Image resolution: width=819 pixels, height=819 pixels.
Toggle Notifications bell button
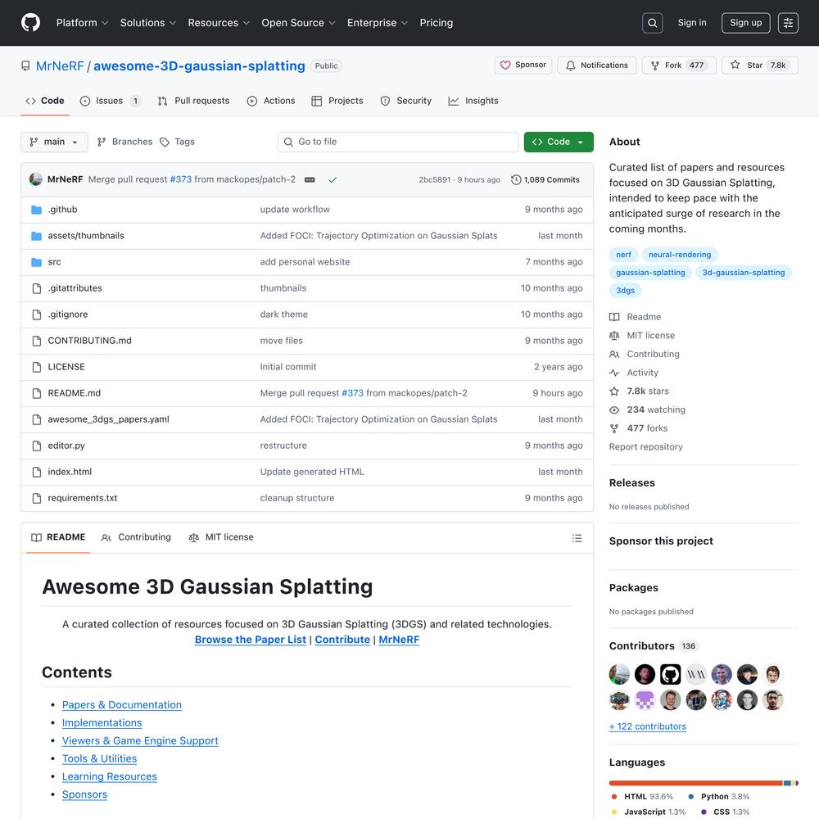pos(596,66)
